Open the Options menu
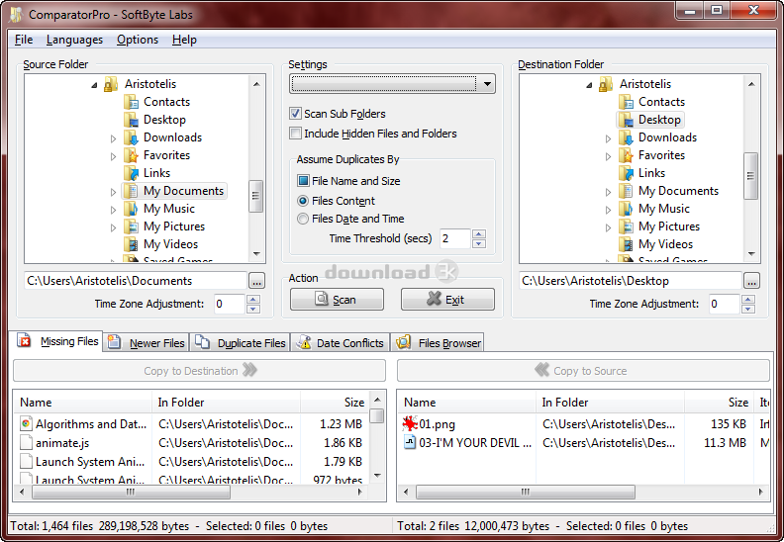This screenshot has height=542, width=784. pos(138,40)
